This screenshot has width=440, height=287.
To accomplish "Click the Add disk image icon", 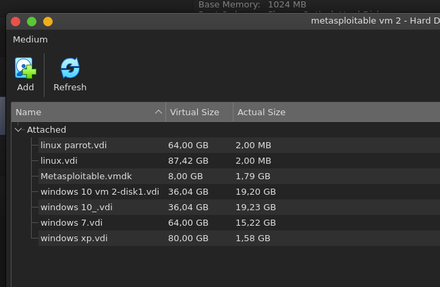I will click(x=25, y=68).
